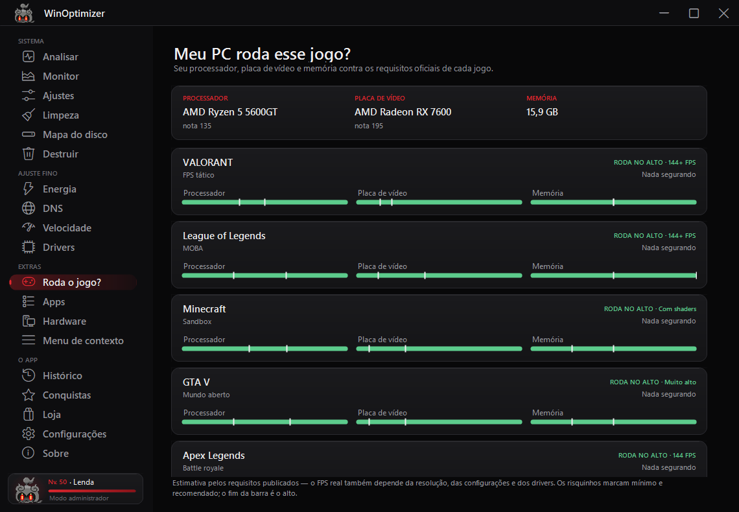Click the 'FPS tático' genre label

point(198,175)
